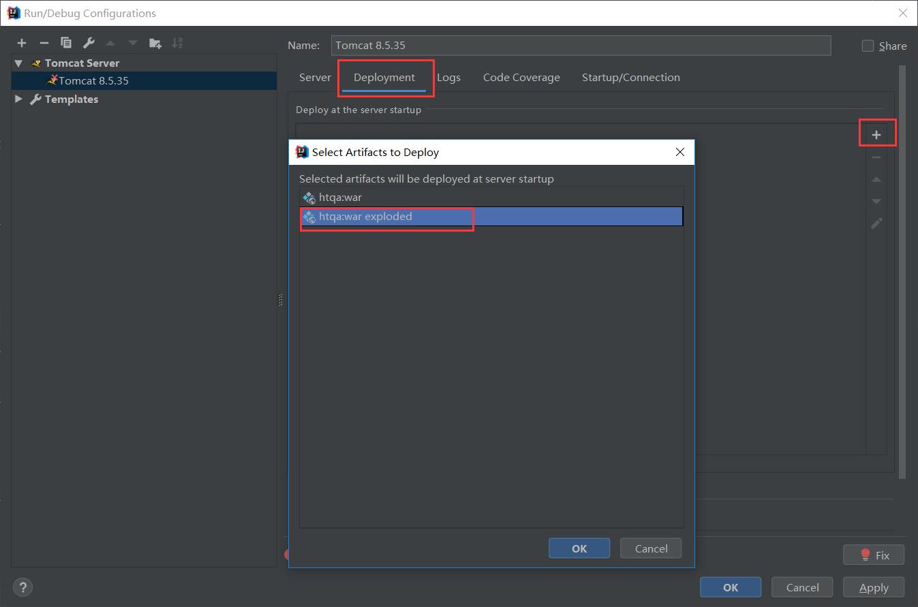Sort configurations alphabetically

(177, 43)
